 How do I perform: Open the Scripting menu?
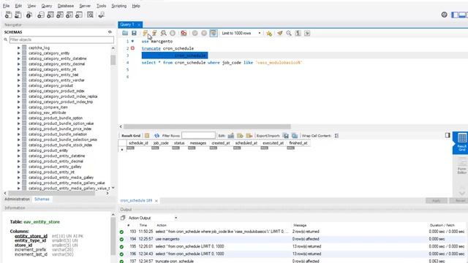(118, 6)
